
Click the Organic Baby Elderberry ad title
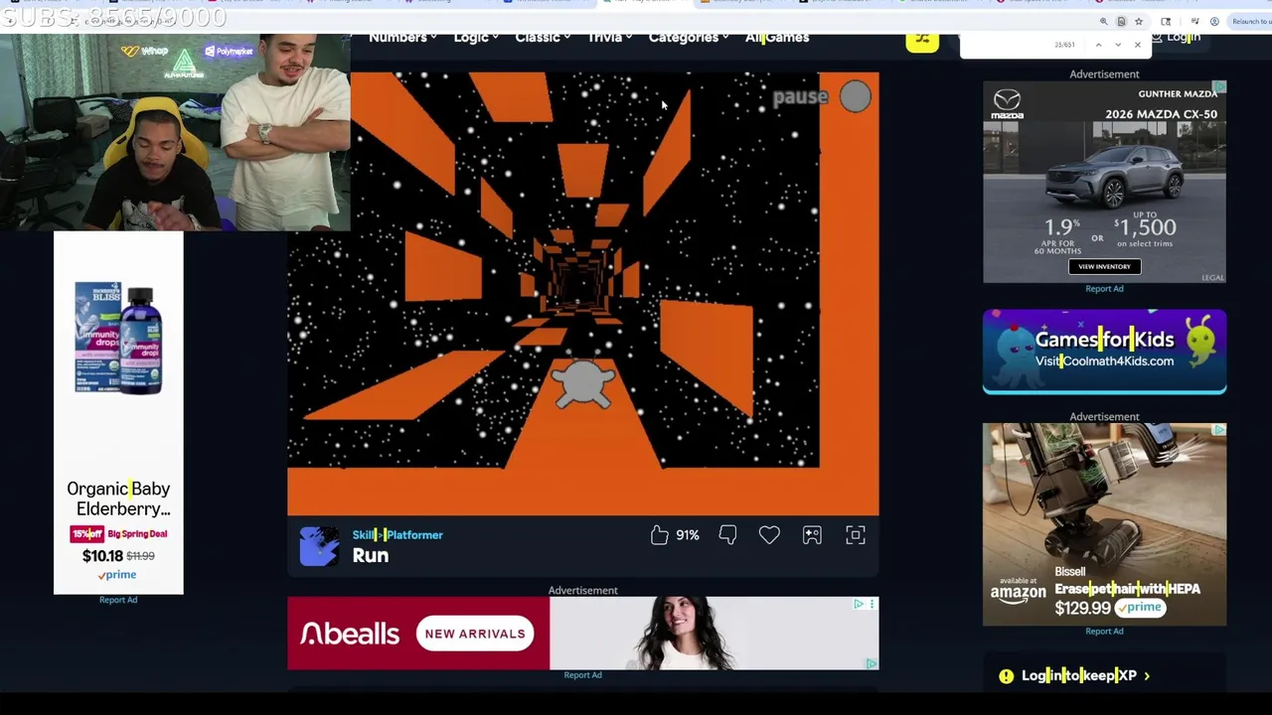coord(118,499)
